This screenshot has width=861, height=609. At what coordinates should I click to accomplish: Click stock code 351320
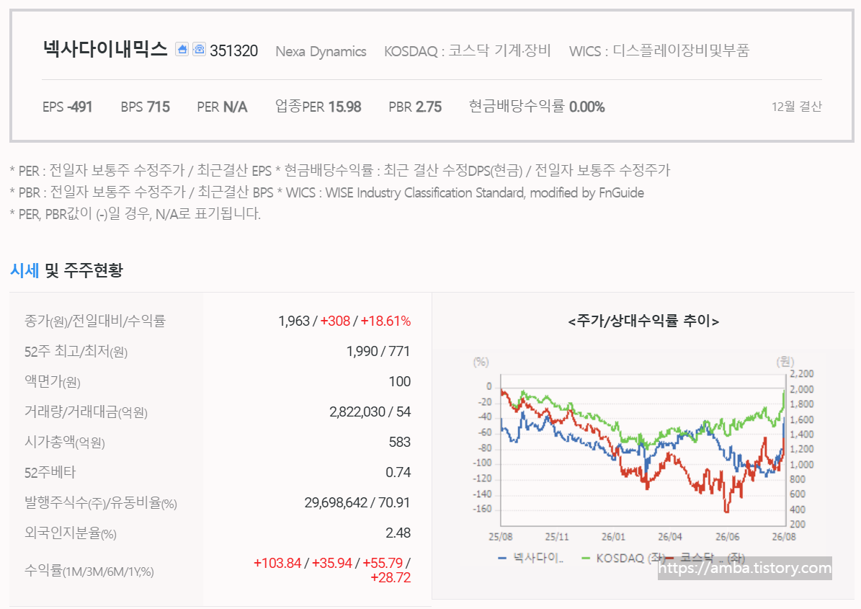click(x=234, y=51)
